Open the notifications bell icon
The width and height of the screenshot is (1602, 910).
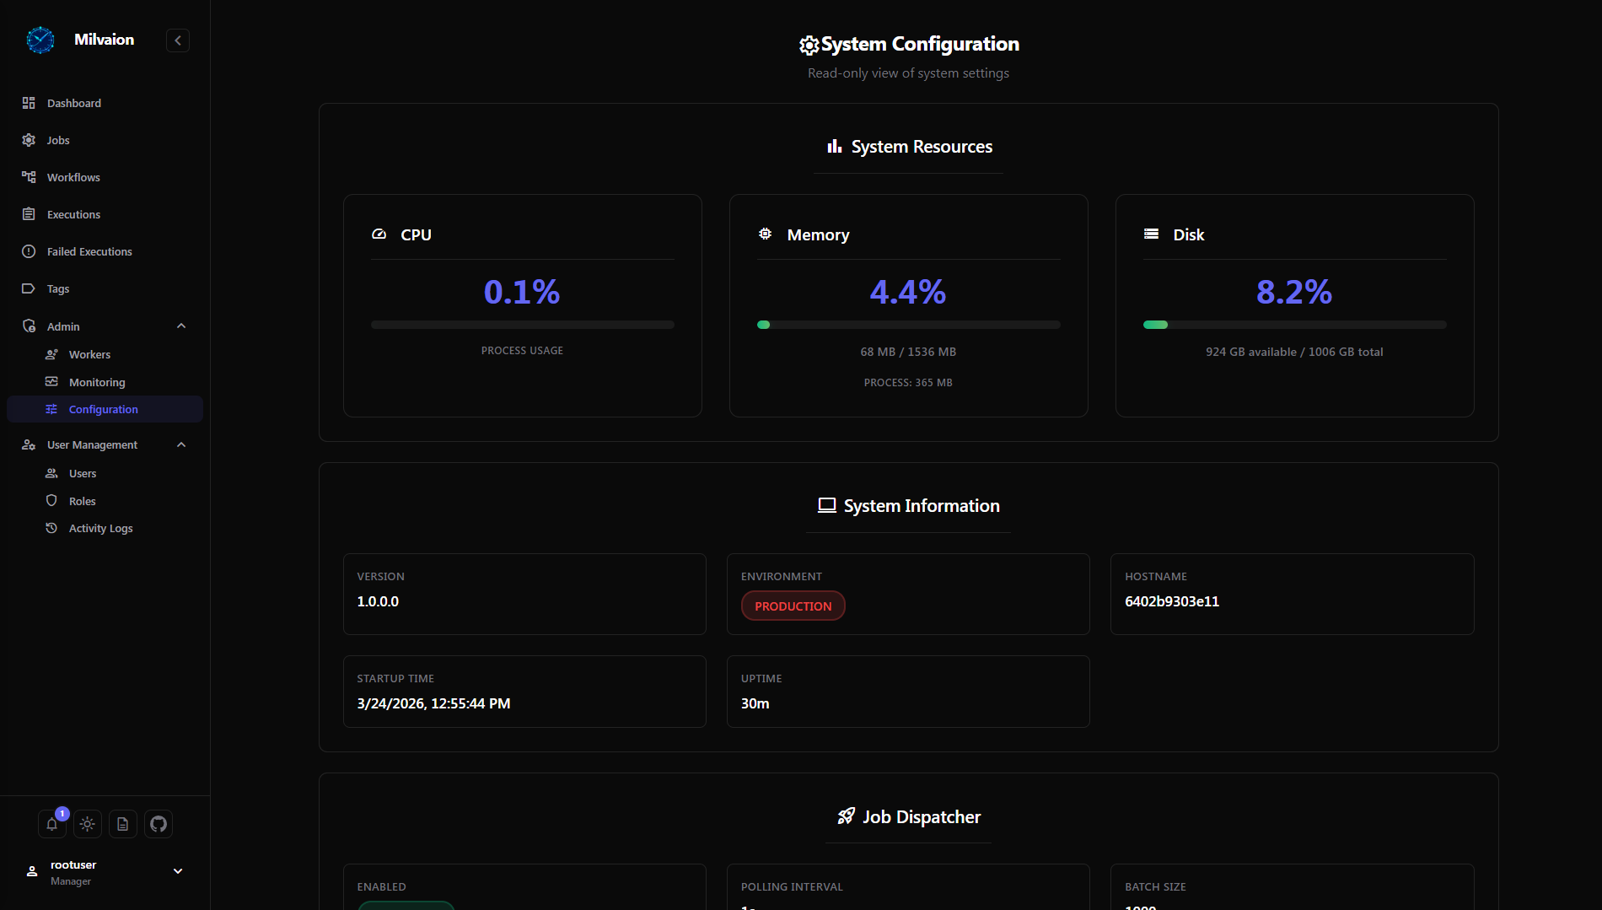[51, 824]
